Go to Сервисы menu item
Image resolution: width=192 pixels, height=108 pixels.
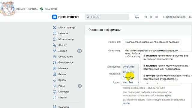coord(64,107)
